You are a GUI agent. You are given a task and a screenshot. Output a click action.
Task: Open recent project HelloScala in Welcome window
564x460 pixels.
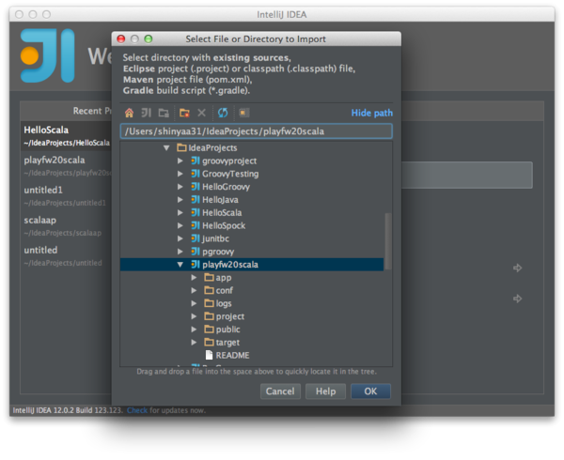[x=67, y=136]
